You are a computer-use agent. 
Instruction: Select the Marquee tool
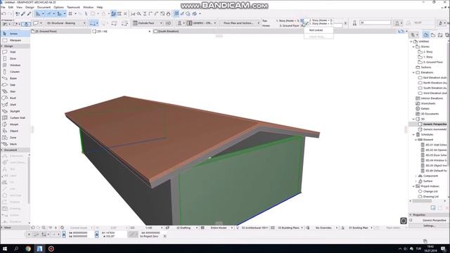pos(15,41)
